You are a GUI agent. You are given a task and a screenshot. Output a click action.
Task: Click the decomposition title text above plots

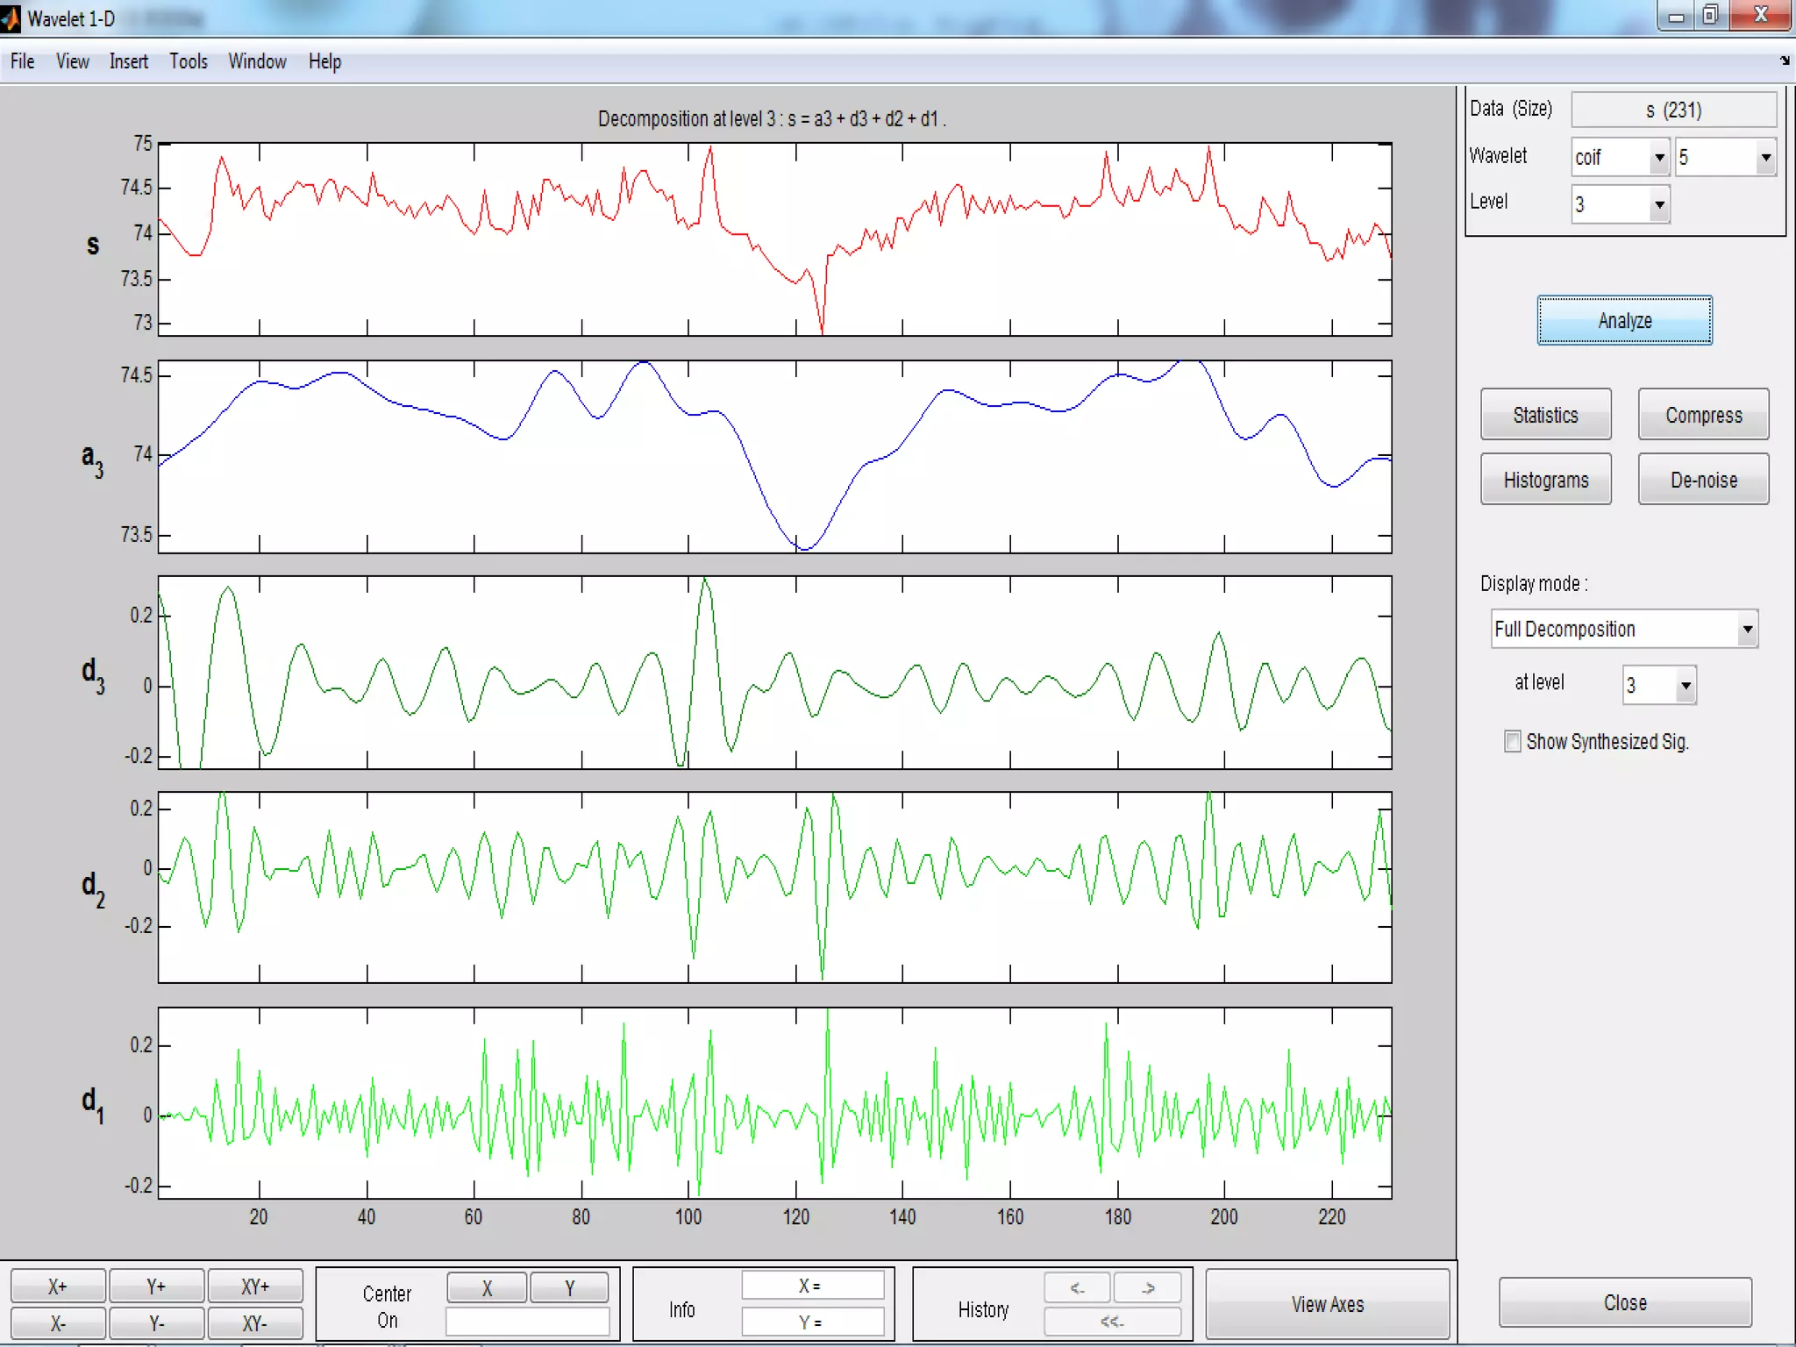[772, 118]
